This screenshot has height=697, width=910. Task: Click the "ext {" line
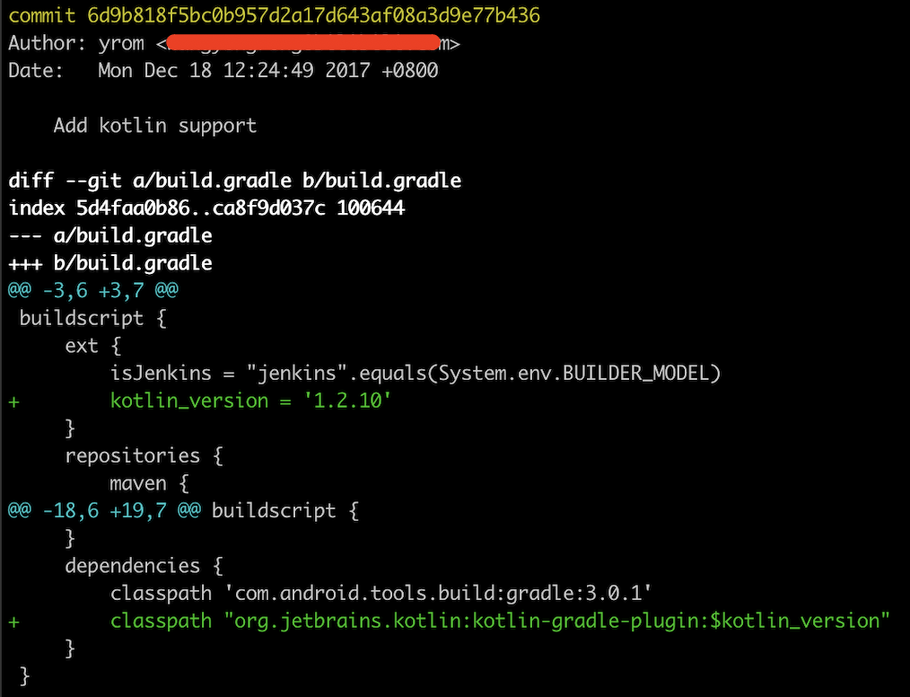click(x=92, y=346)
